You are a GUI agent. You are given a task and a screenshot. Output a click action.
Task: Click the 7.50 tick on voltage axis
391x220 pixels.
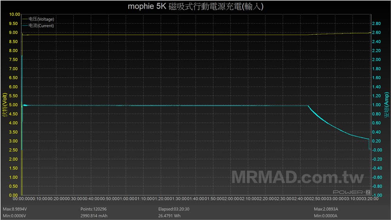pyautogui.click(x=13, y=59)
